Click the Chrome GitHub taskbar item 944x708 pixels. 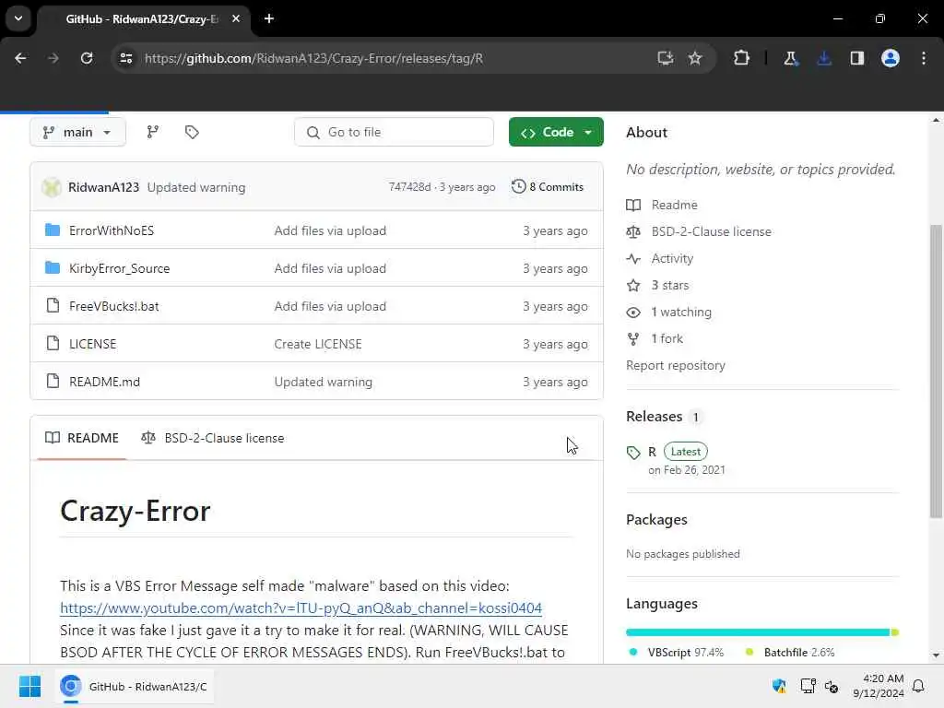(135, 686)
